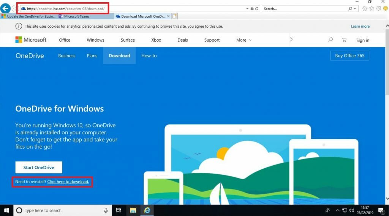Click the OneDrive heading link

[30, 56]
